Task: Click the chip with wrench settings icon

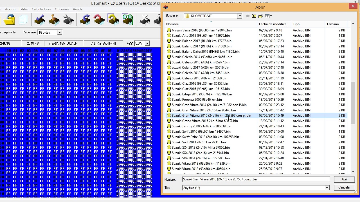Action: click(68, 20)
